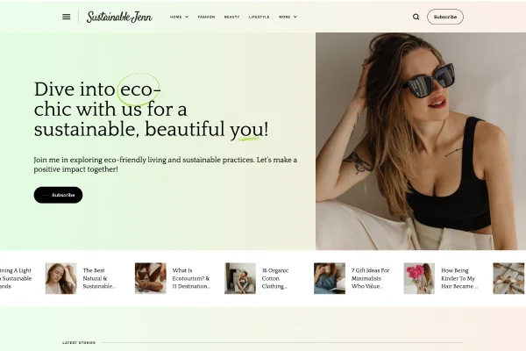Click the pink flowers article thumbnail

coord(419,278)
